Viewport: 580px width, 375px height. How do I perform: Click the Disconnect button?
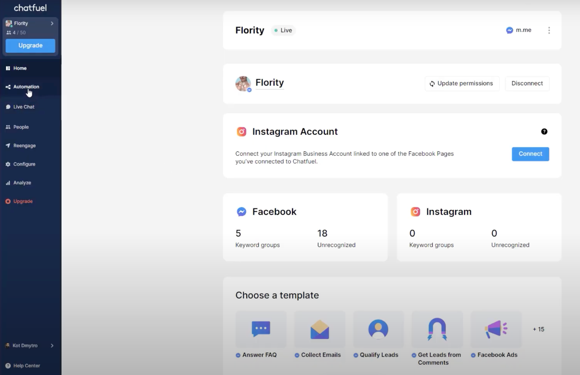click(527, 83)
